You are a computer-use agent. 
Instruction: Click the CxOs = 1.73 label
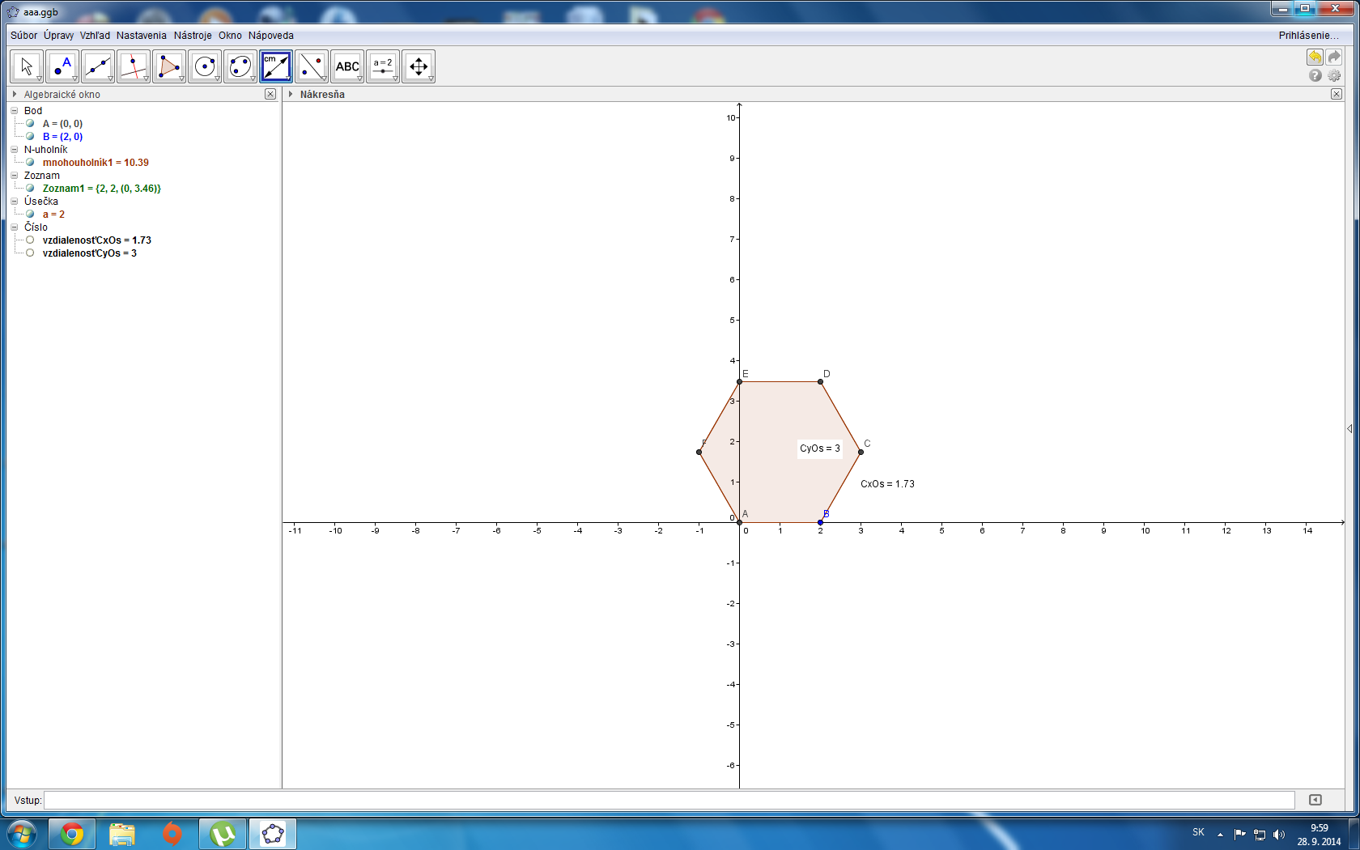(887, 483)
